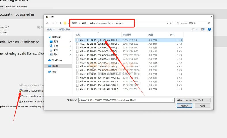Refresh the Licenses folder listing
Image resolution: width=227 pixels, height=138 pixels.
pos(171,23)
